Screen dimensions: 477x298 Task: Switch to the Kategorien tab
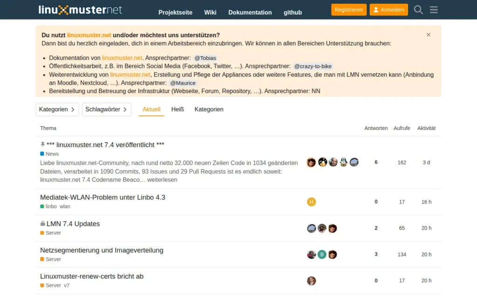(x=209, y=109)
